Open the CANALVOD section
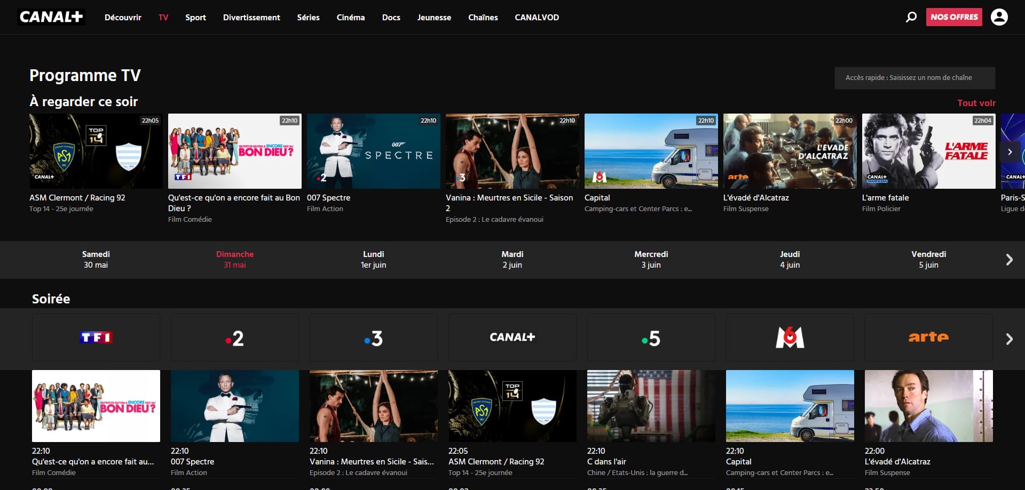The width and height of the screenshot is (1025, 490). 537,17
